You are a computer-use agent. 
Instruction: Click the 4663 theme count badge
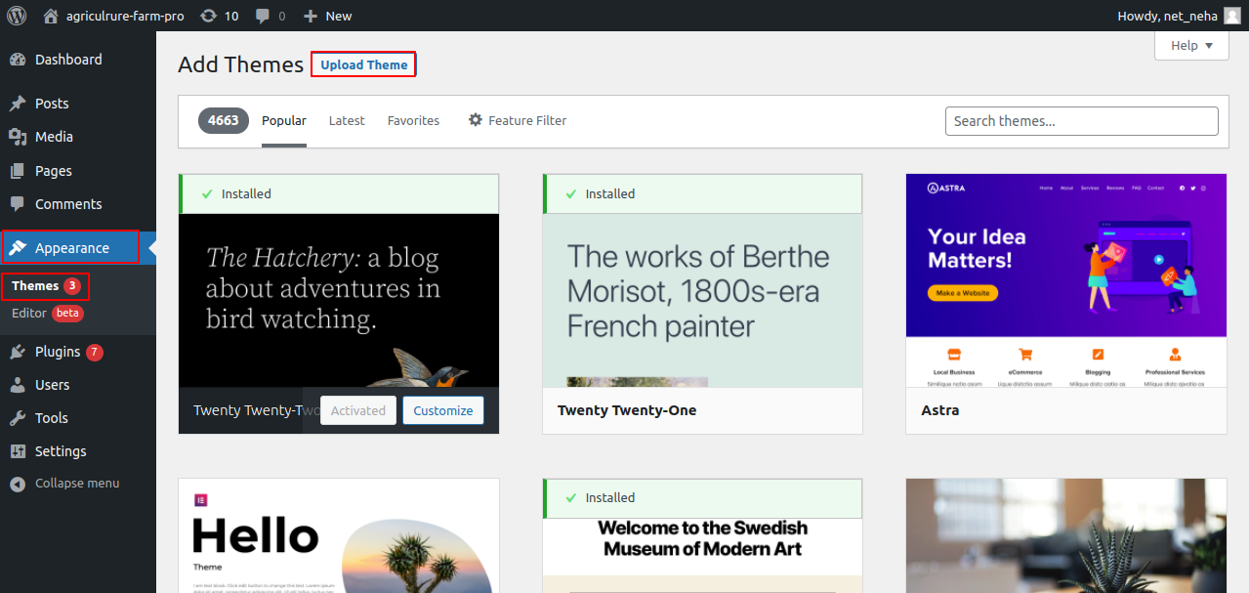pyautogui.click(x=224, y=121)
